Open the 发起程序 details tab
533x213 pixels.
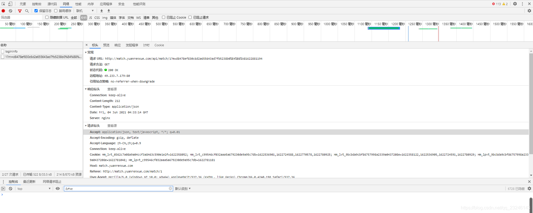132,45
